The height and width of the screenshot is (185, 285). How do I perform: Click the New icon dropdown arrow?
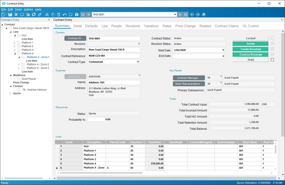coord(6,15)
